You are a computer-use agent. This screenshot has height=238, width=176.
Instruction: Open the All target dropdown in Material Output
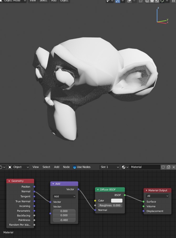[x=157, y=196]
